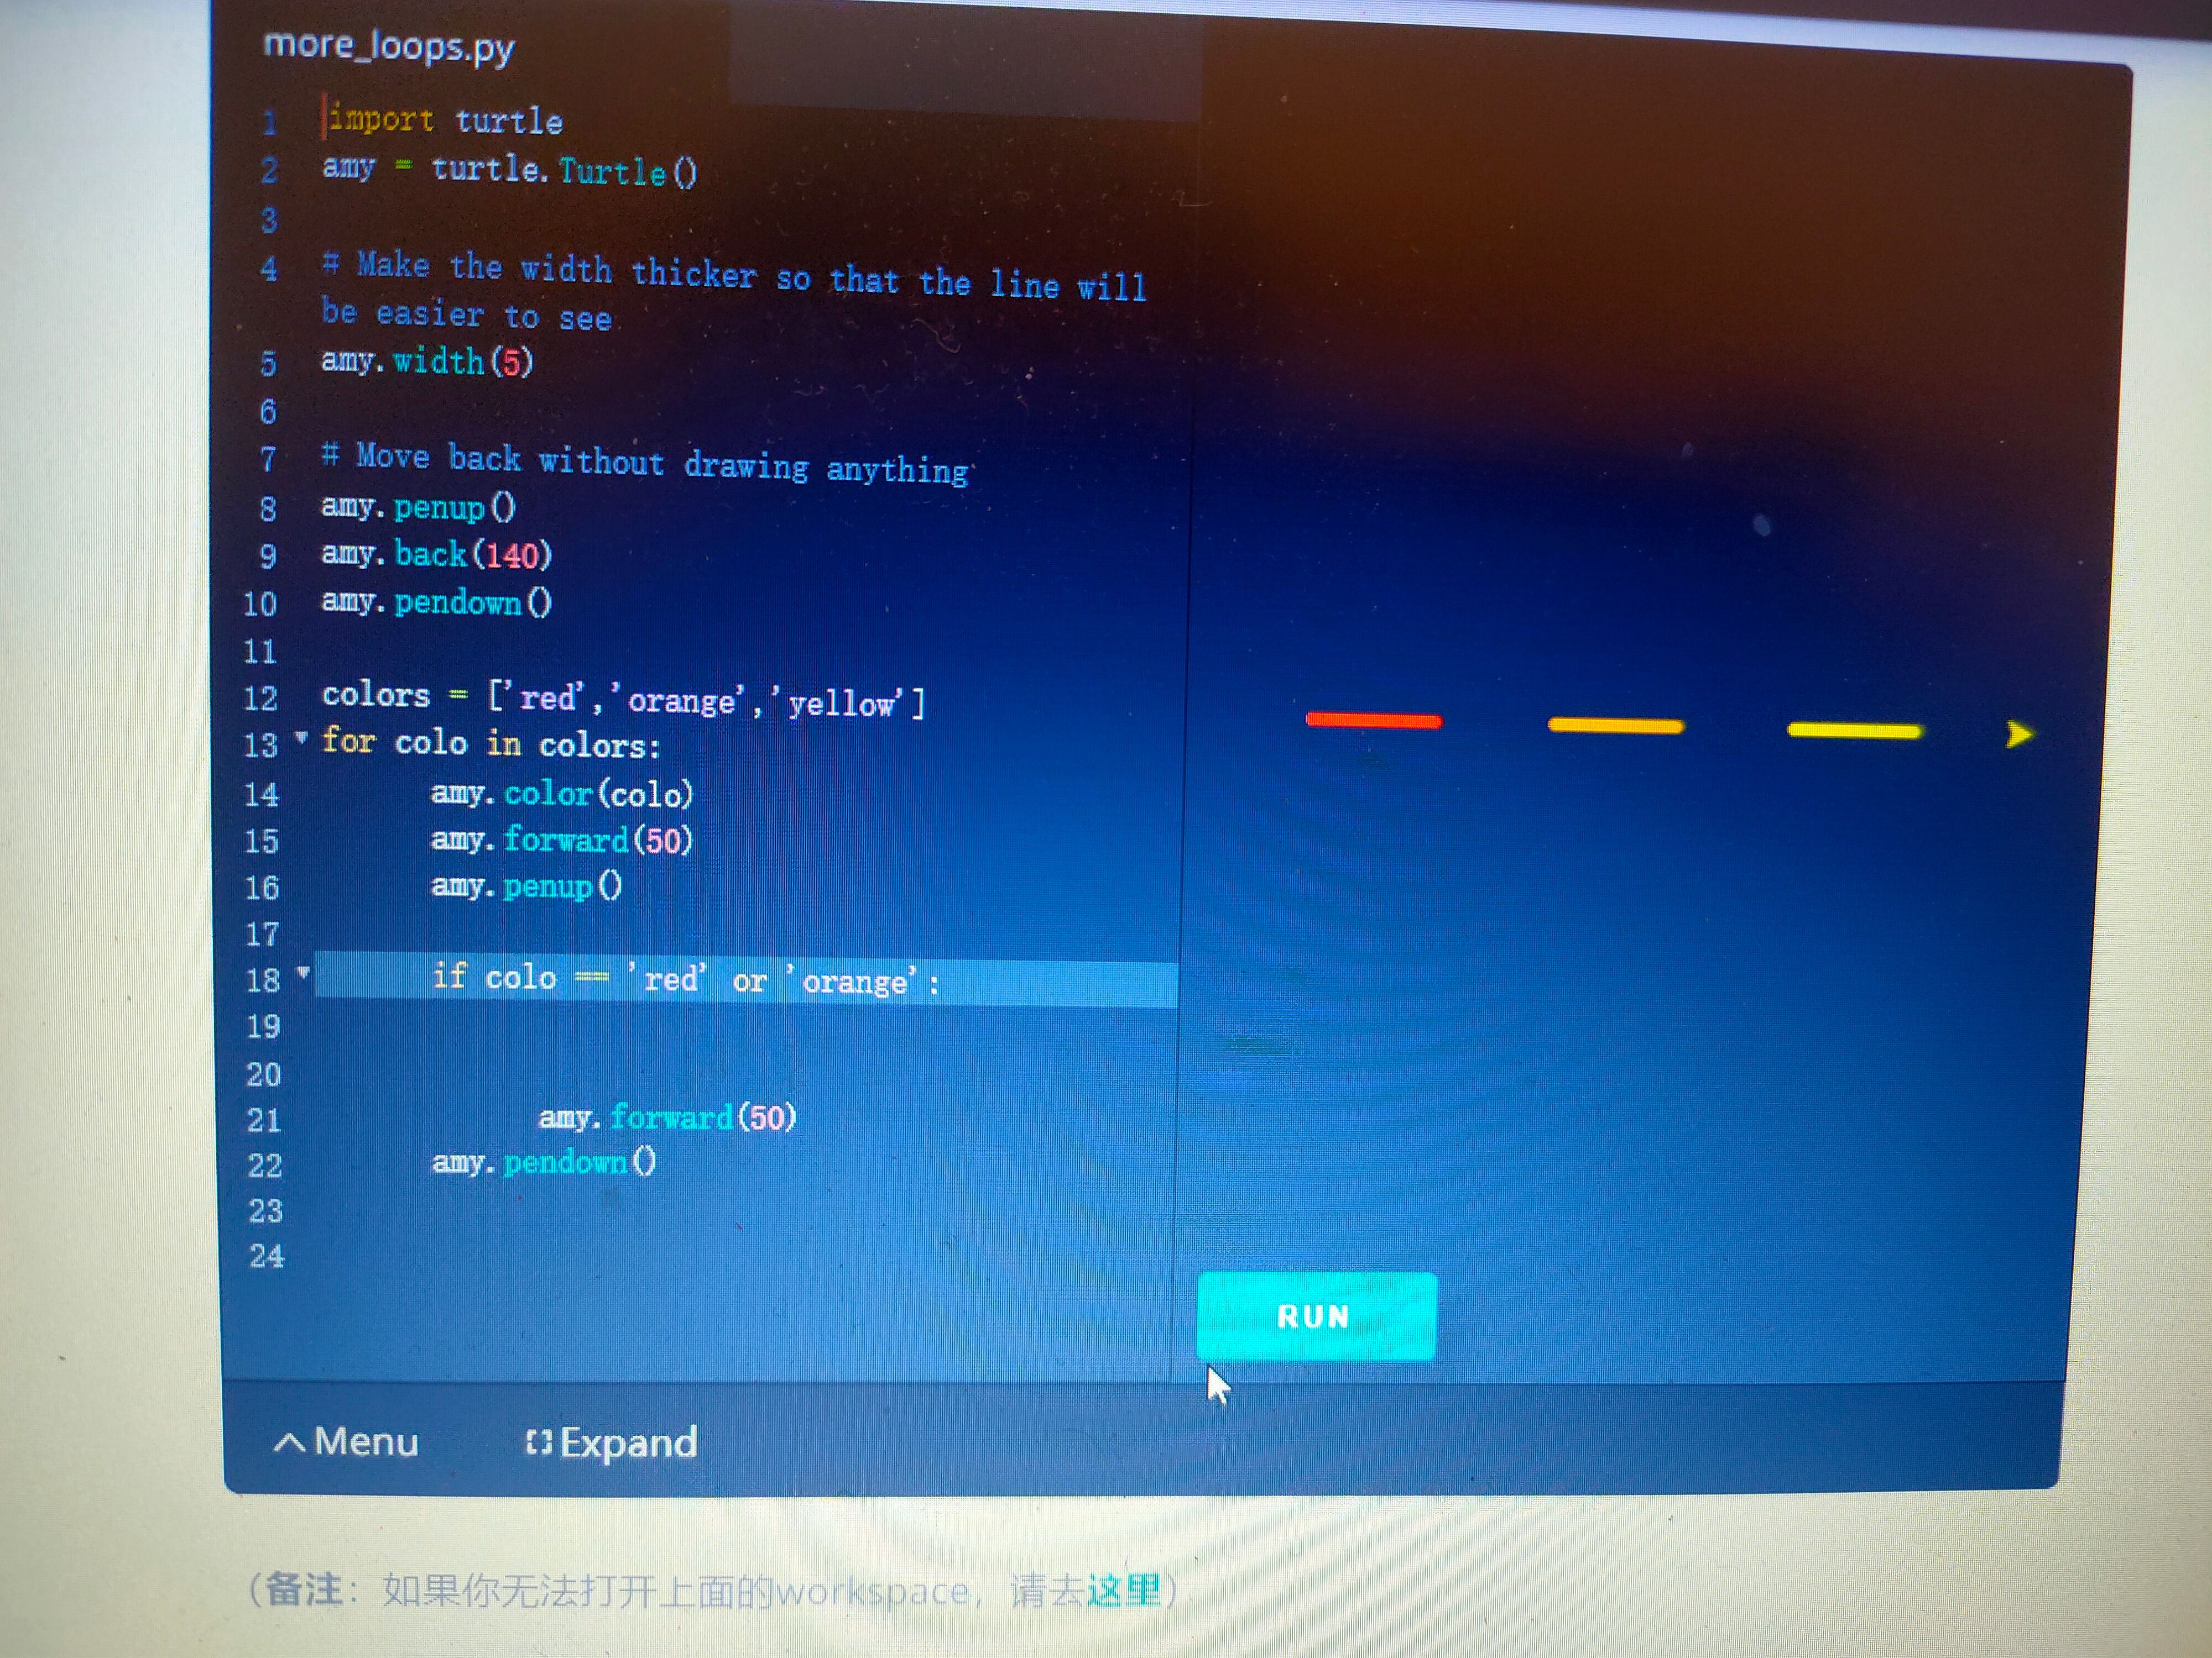The width and height of the screenshot is (2212, 1658).
Task: Click highlighted 'if colo == 'red' or 'orange':' line
Action: [746, 979]
